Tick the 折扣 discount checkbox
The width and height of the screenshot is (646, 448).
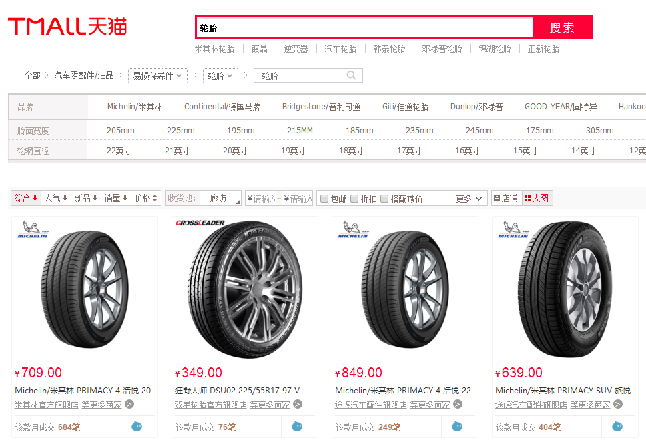point(354,199)
